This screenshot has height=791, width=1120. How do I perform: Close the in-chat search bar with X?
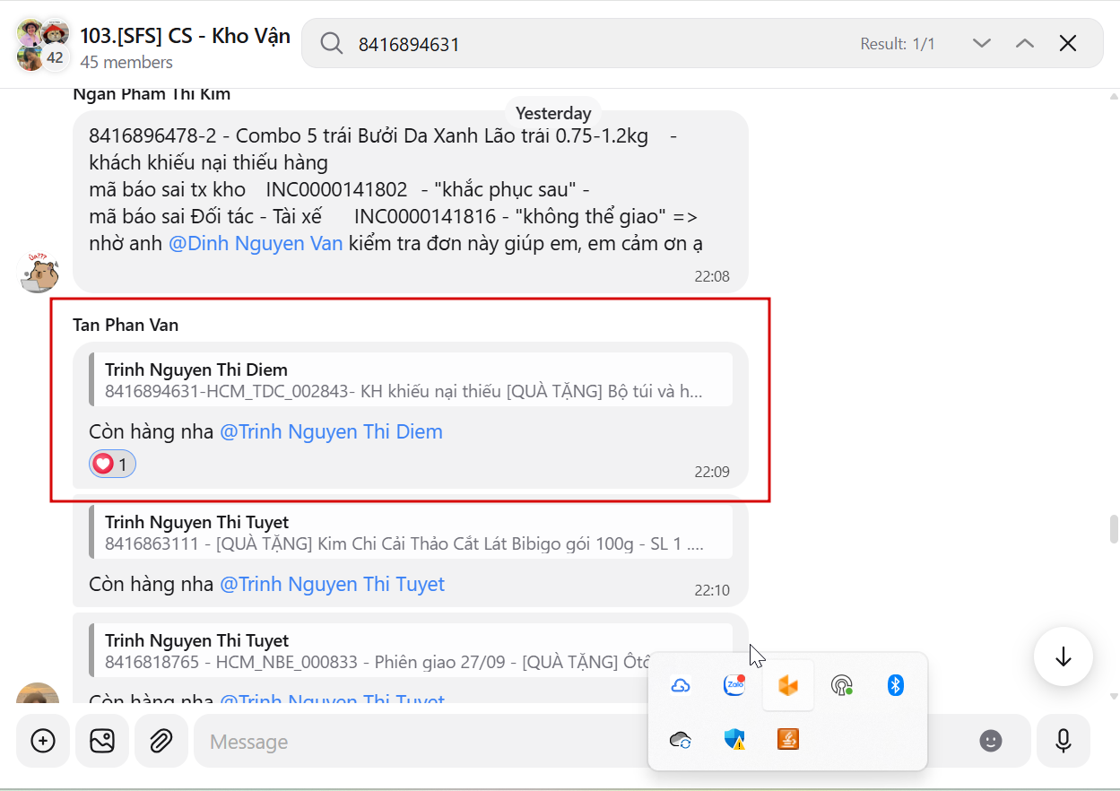pyautogui.click(x=1068, y=43)
